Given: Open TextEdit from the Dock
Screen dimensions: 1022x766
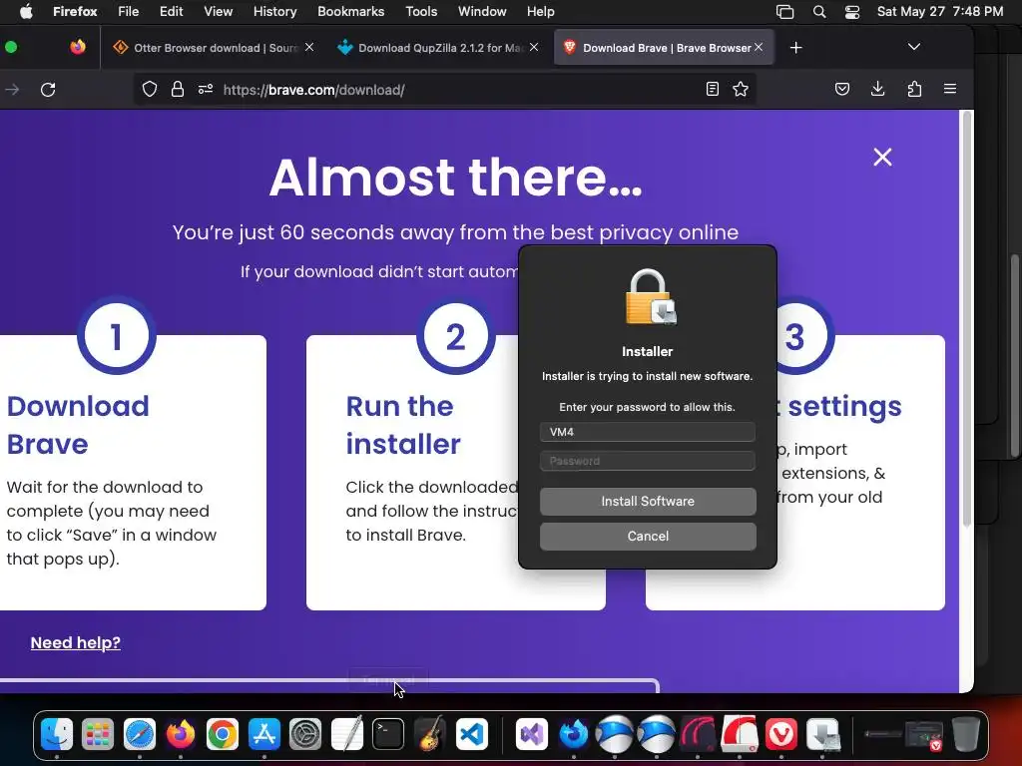Looking at the screenshot, I should click(346, 735).
